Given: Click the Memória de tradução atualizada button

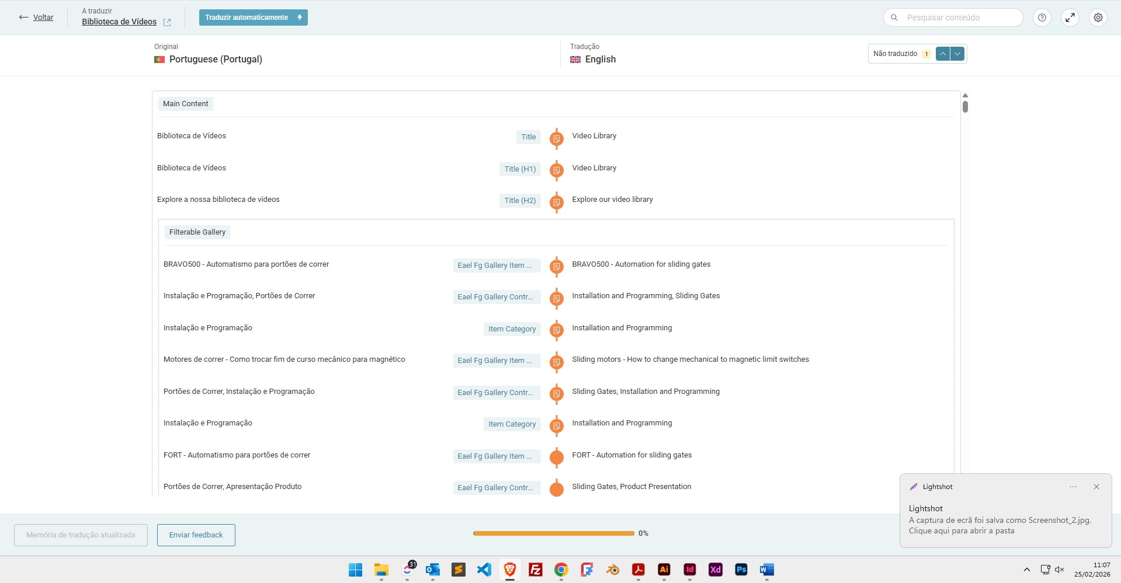Looking at the screenshot, I should [x=81, y=535].
